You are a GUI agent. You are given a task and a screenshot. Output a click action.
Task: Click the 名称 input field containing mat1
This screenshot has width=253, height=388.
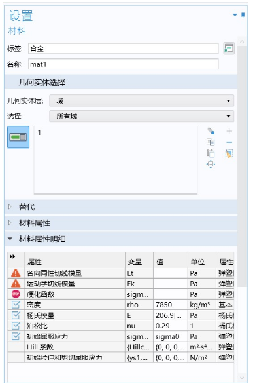click(123, 64)
